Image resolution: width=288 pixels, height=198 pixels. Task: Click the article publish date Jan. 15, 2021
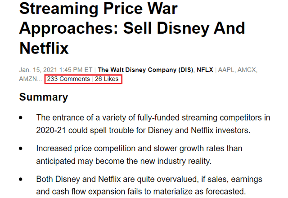(38, 70)
